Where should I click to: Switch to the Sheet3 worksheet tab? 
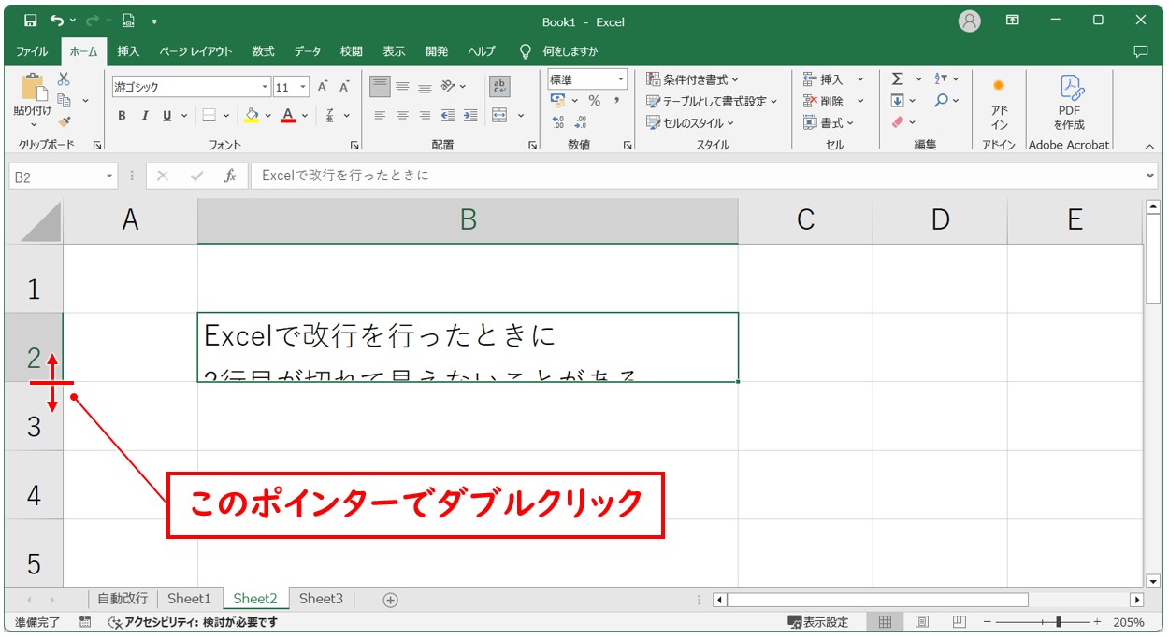coord(321,599)
